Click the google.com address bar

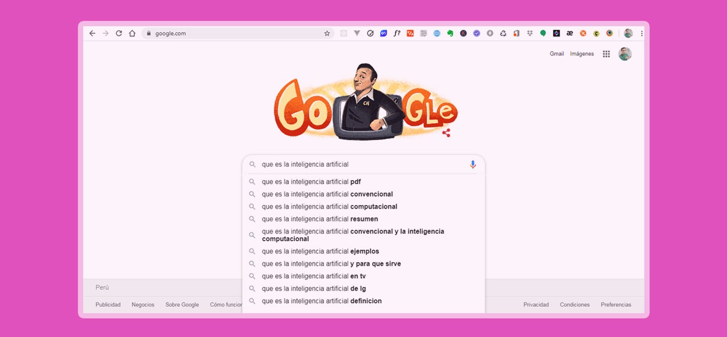click(238, 33)
